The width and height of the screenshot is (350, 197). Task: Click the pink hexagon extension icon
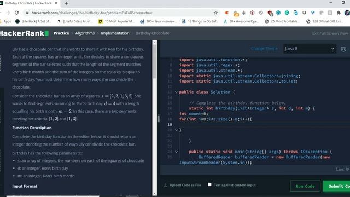point(252,13)
